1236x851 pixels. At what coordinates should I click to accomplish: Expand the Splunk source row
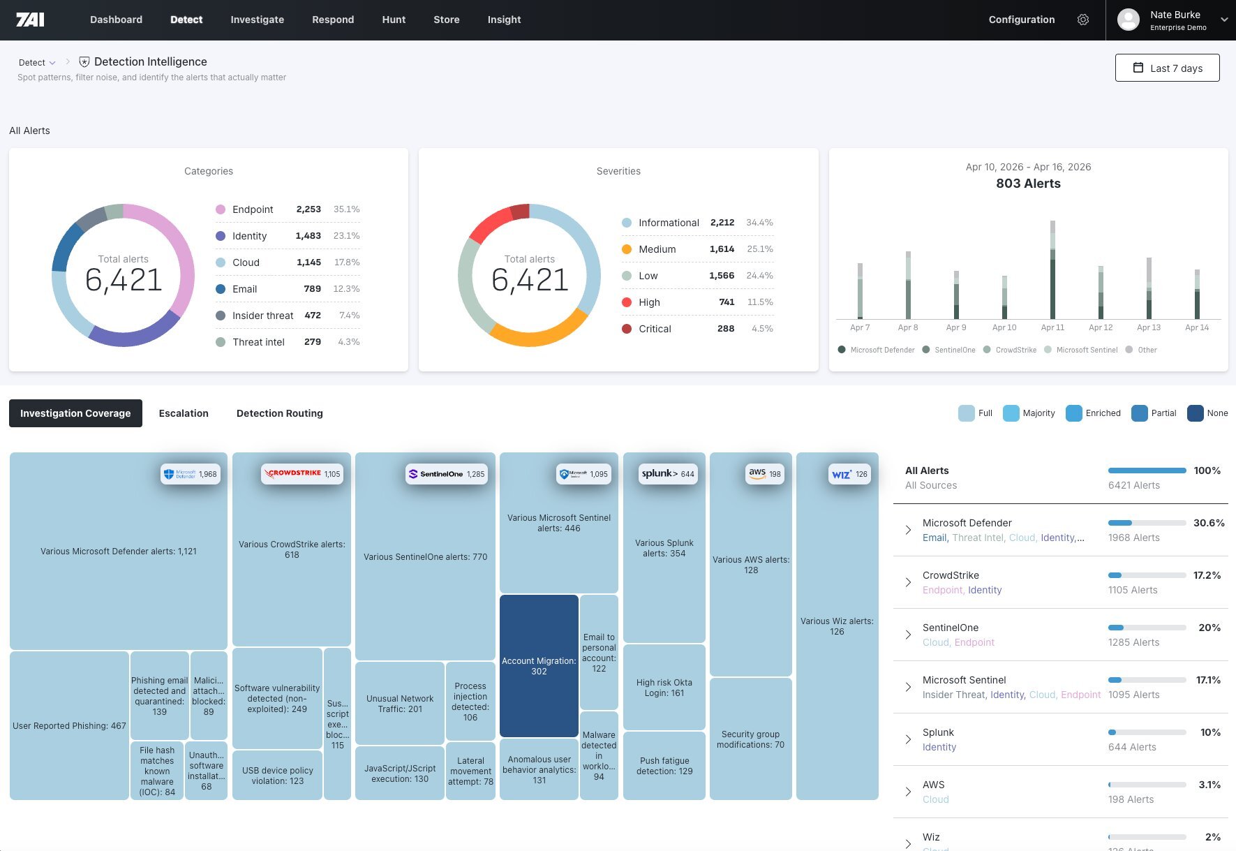(x=908, y=739)
